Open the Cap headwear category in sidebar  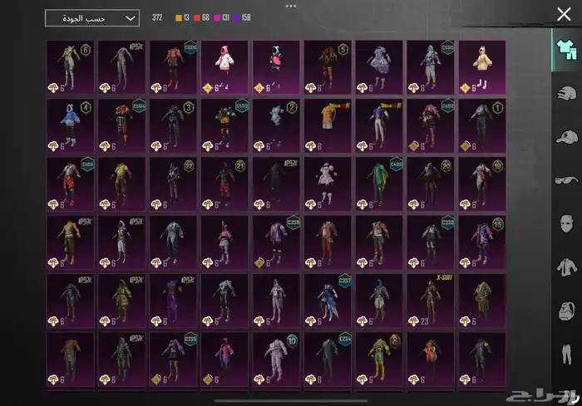(566, 137)
